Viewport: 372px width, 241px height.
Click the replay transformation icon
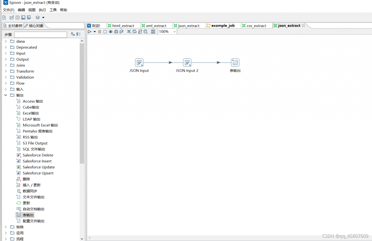tap(121, 32)
